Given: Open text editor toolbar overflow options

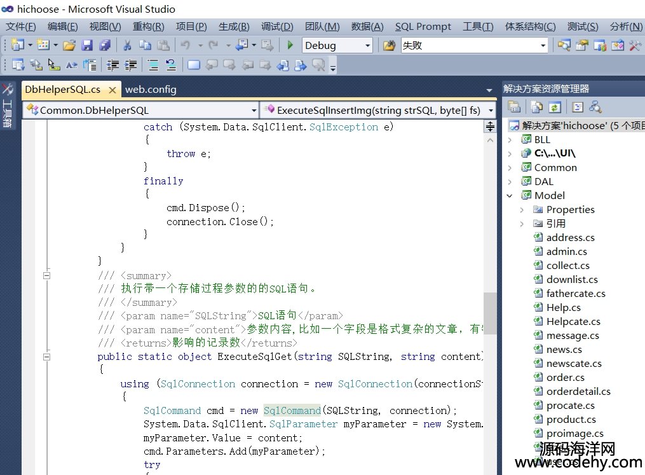Looking at the screenshot, I should [x=333, y=67].
